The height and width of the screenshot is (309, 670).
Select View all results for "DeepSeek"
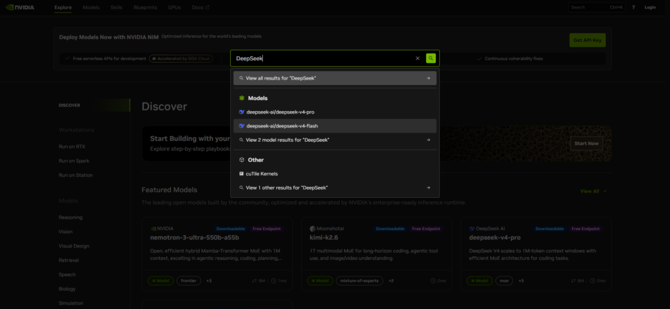pyautogui.click(x=334, y=78)
